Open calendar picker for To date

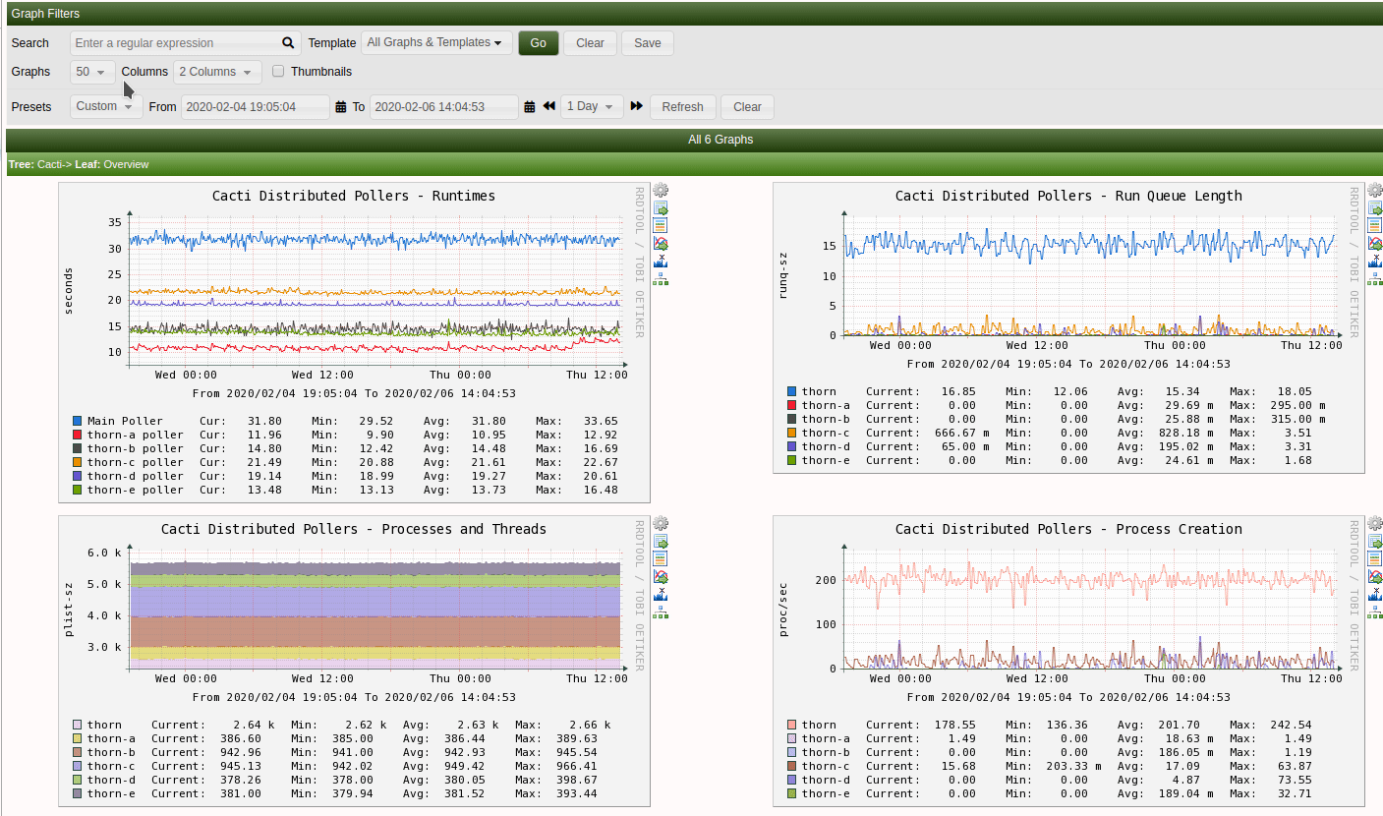pos(530,107)
